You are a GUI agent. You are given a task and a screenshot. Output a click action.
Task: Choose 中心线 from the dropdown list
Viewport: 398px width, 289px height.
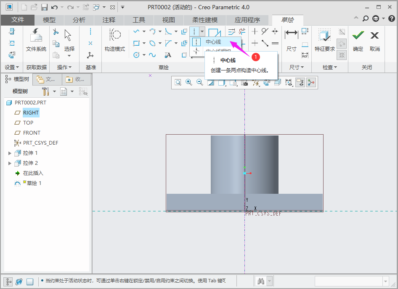213,42
